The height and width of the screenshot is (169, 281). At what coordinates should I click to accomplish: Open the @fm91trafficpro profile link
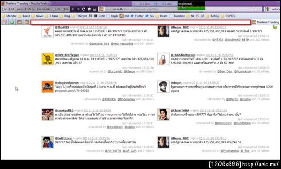(x=67, y=55)
